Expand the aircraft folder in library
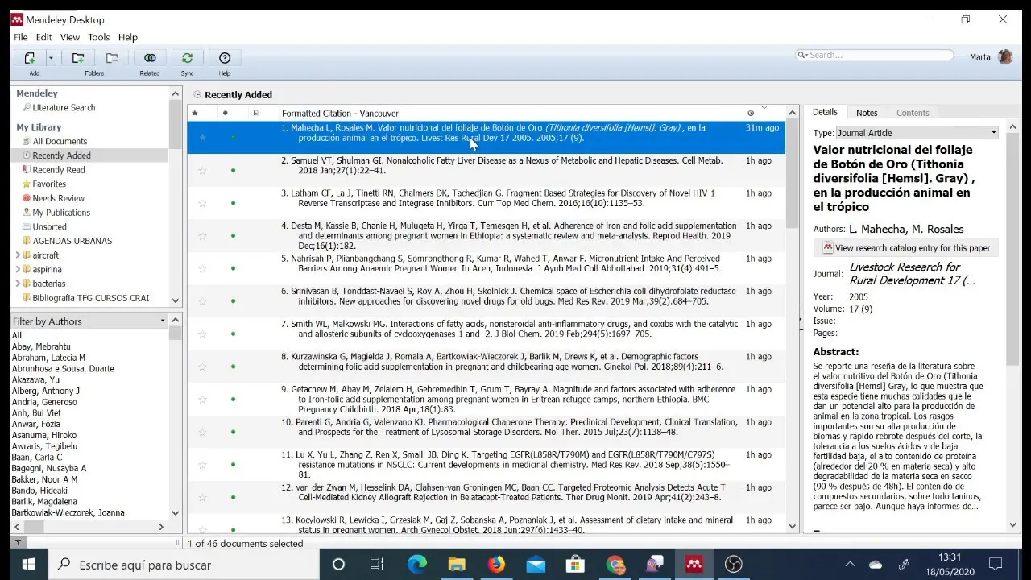The height and width of the screenshot is (580, 1031). pos(18,255)
